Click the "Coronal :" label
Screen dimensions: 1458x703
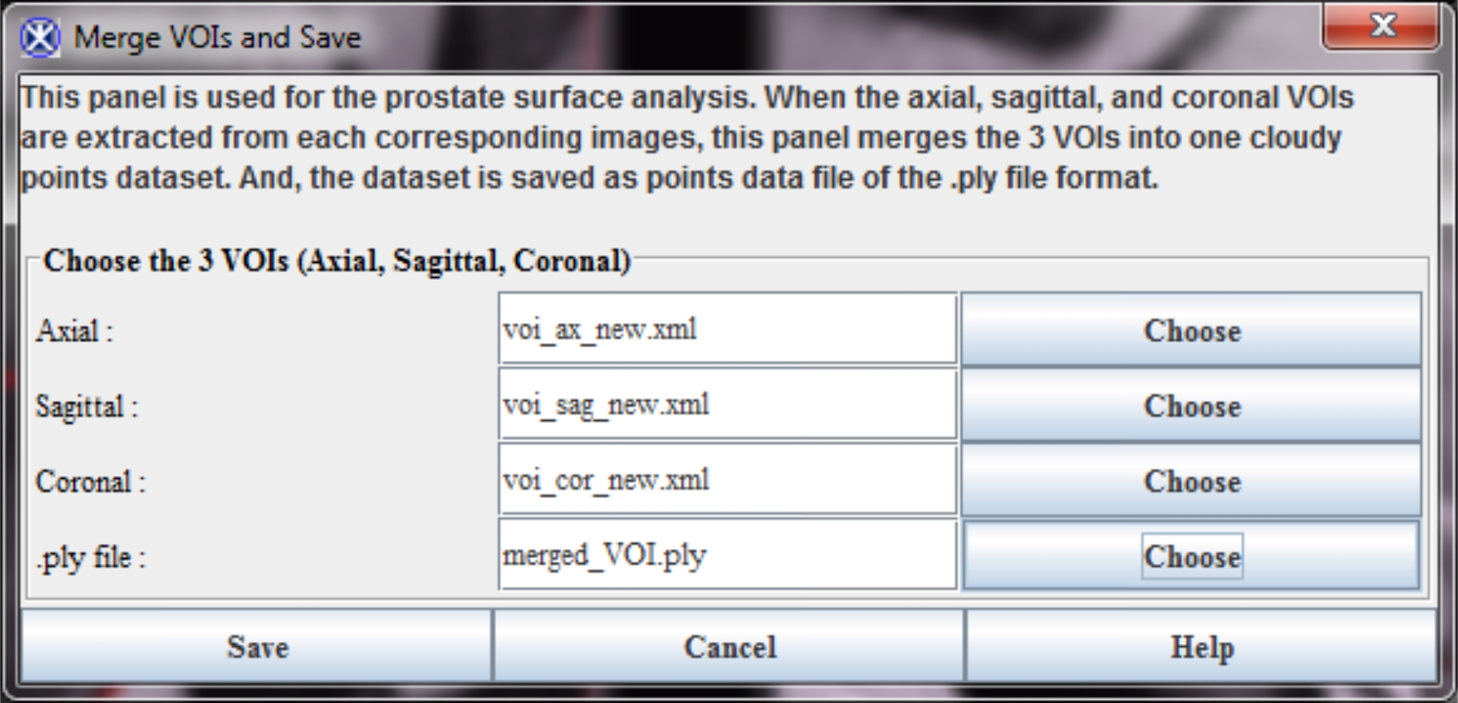pyautogui.click(x=90, y=482)
